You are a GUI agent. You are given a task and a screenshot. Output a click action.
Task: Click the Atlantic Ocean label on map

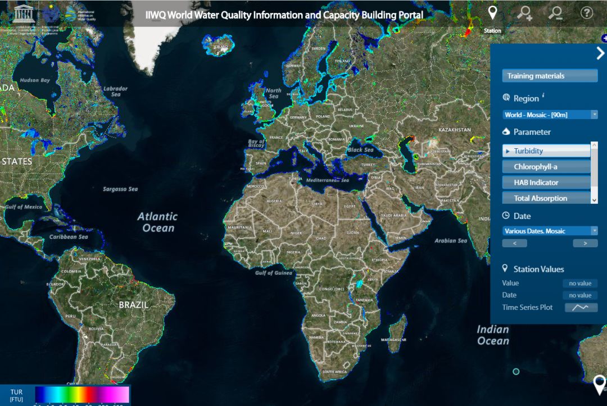tap(157, 222)
